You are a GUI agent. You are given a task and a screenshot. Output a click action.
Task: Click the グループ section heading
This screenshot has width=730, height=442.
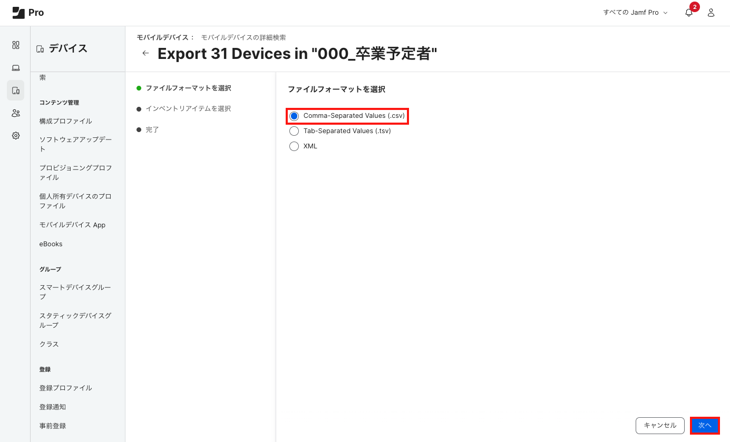pyautogui.click(x=50, y=269)
